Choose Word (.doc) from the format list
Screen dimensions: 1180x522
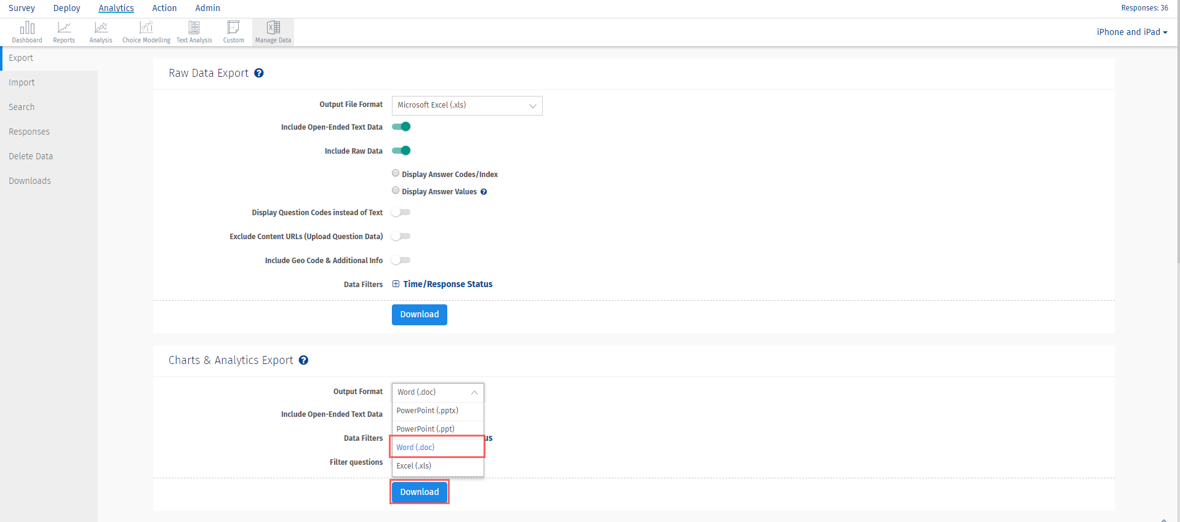coord(438,448)
